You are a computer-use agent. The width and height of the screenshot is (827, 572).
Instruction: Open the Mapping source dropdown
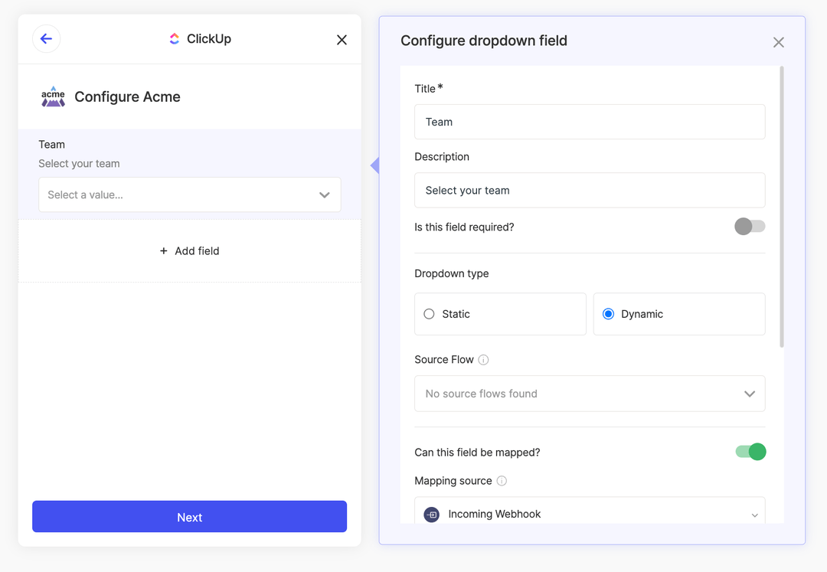[590, 515]
